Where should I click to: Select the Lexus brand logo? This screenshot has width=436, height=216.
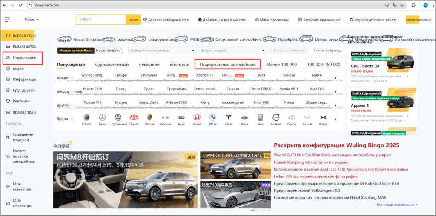pyautogui.click(x=291, y=117)
